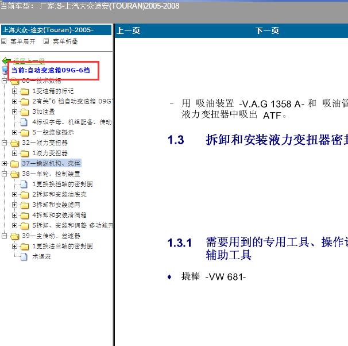Image resolution: width=348 pixels, height=346 pixels.
Task: Click document icon beside 4标识字母、机组配备
Action: [24, 122]
